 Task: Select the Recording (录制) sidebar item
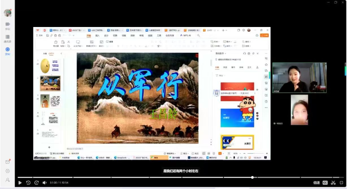coord(8,51)
